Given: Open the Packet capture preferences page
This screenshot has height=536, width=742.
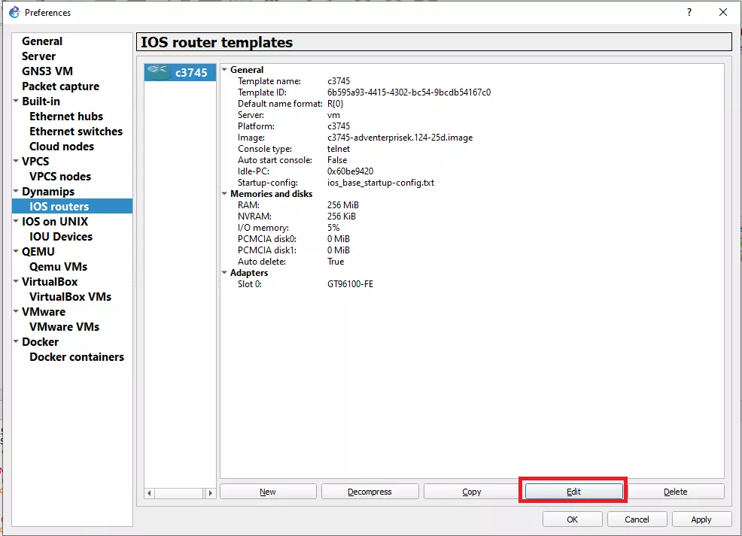Looking at the screenshot, I should coord(60,86).
